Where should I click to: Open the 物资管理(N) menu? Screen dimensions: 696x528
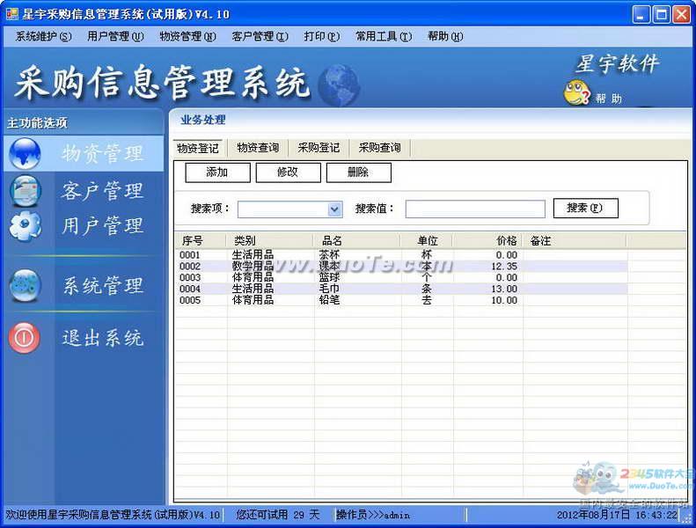[x=187, y=36]
